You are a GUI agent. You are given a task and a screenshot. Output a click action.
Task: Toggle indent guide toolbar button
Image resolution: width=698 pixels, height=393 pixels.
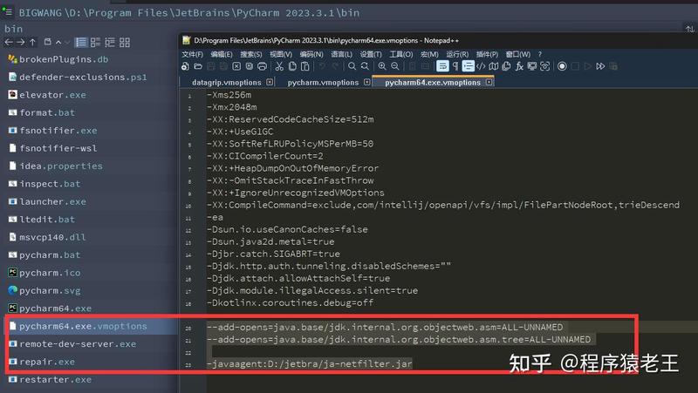pos(468,66)
